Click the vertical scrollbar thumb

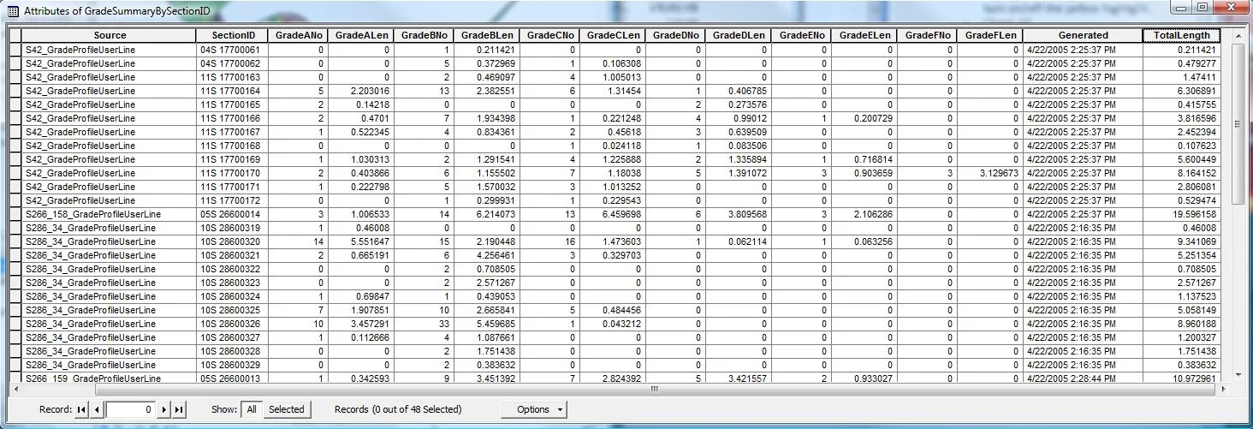[1238, 124]
